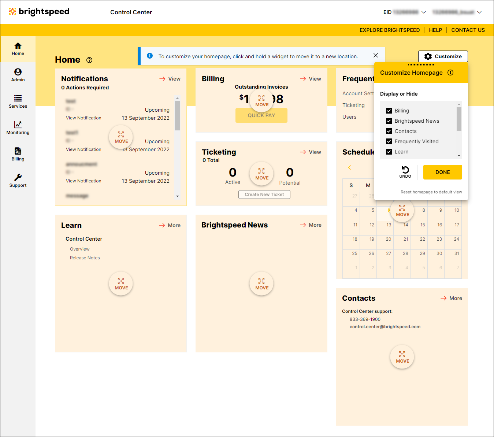Click the brightspeed logo

tap(39, 12)
